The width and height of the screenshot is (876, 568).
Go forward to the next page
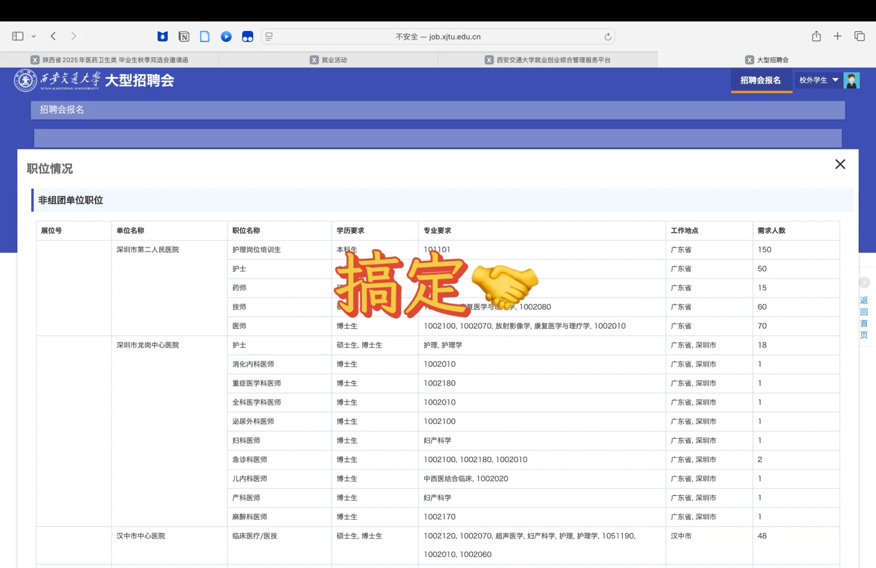(74, 36)
